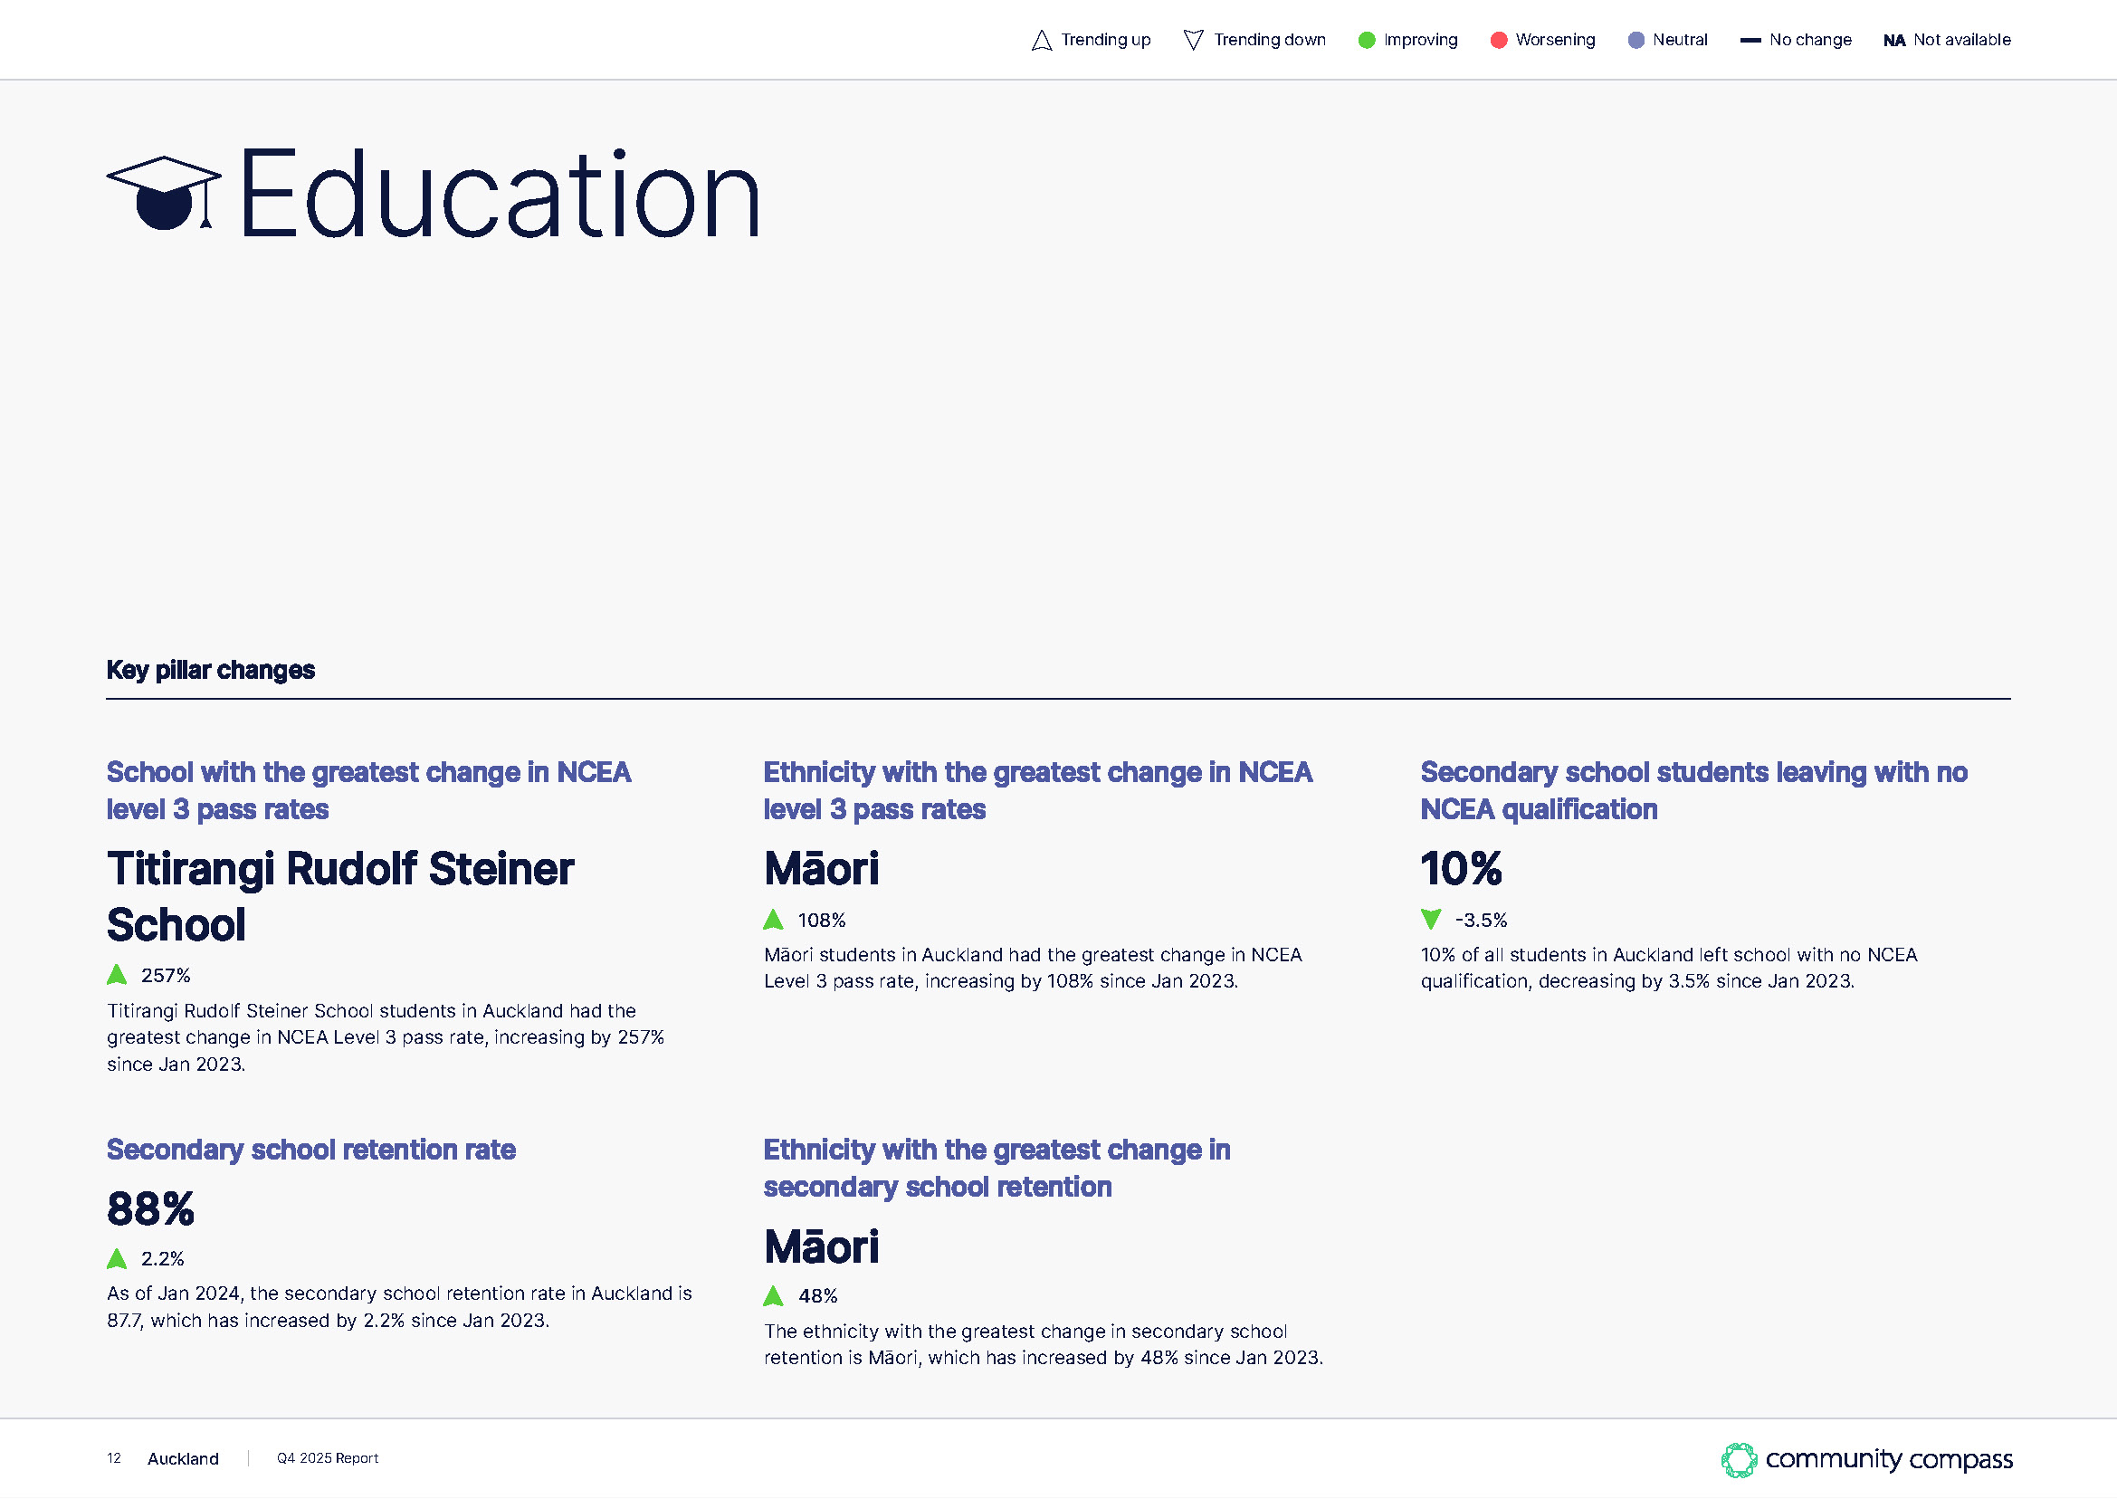Click the green Improving legend dot
The image size is (2117, 1499).
(1367, 41)
